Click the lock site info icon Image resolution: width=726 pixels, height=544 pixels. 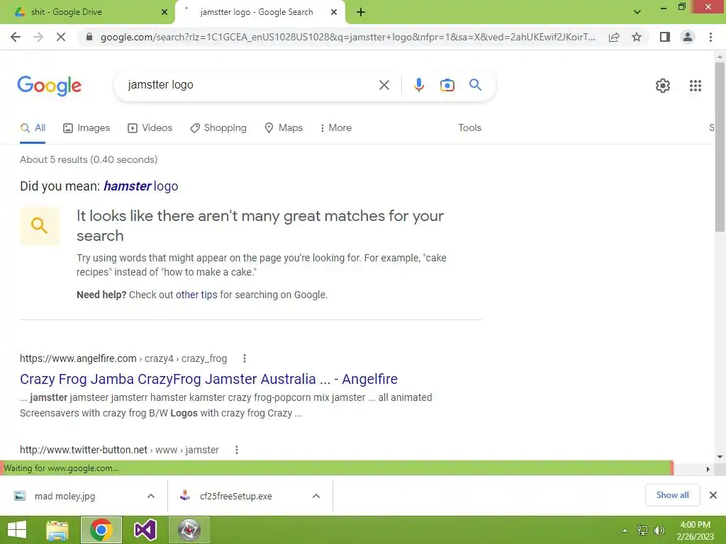(x=89, y=37)
